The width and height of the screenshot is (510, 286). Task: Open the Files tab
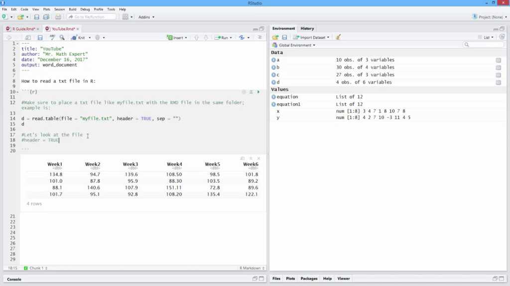pos(276,279)
